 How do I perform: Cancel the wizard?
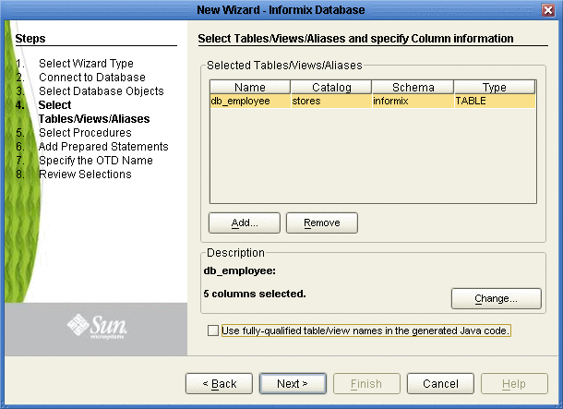[440, 383]
